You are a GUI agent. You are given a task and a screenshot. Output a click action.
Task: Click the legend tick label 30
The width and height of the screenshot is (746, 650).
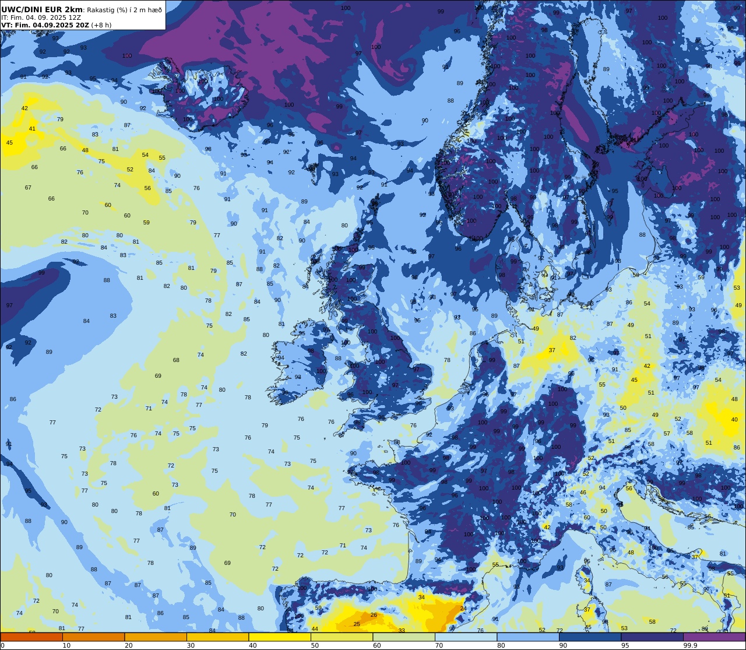(x=191, y=645)
